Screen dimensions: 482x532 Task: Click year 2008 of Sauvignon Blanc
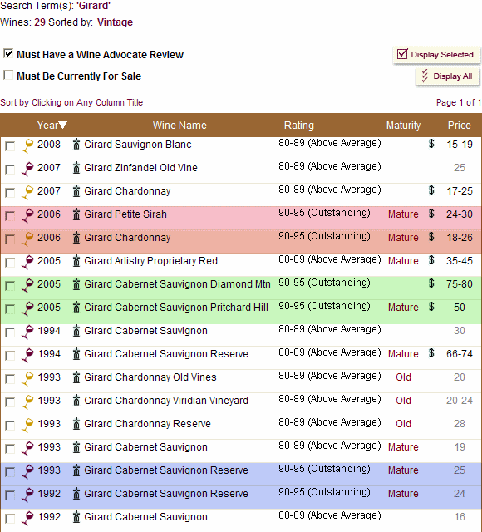tap(49, 145)
